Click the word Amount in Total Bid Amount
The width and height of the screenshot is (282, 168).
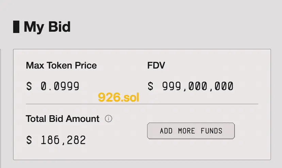[x=84, y=119]
